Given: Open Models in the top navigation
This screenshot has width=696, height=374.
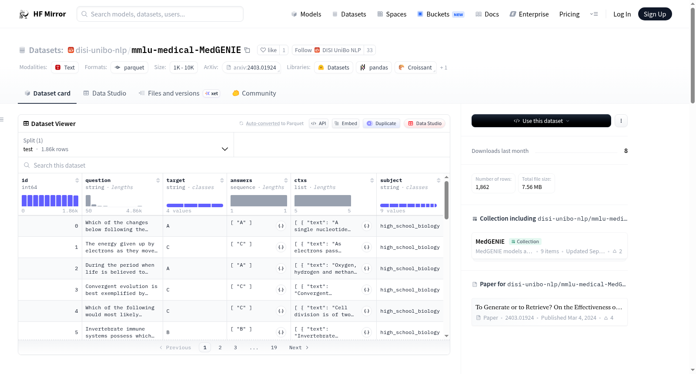Looking at the screenshot, I should tap(306, 14).
